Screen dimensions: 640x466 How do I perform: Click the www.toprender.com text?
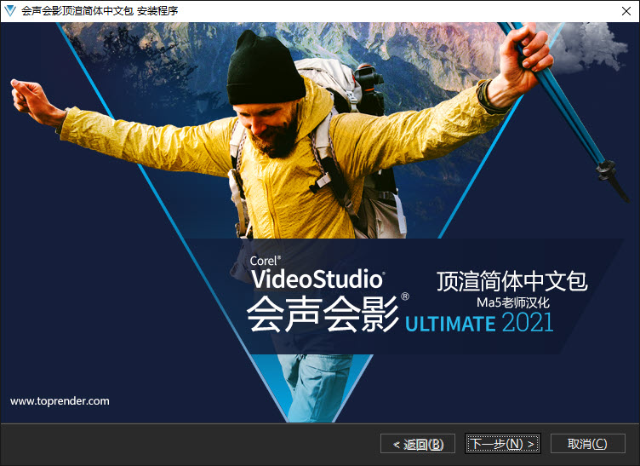(60, 401)
